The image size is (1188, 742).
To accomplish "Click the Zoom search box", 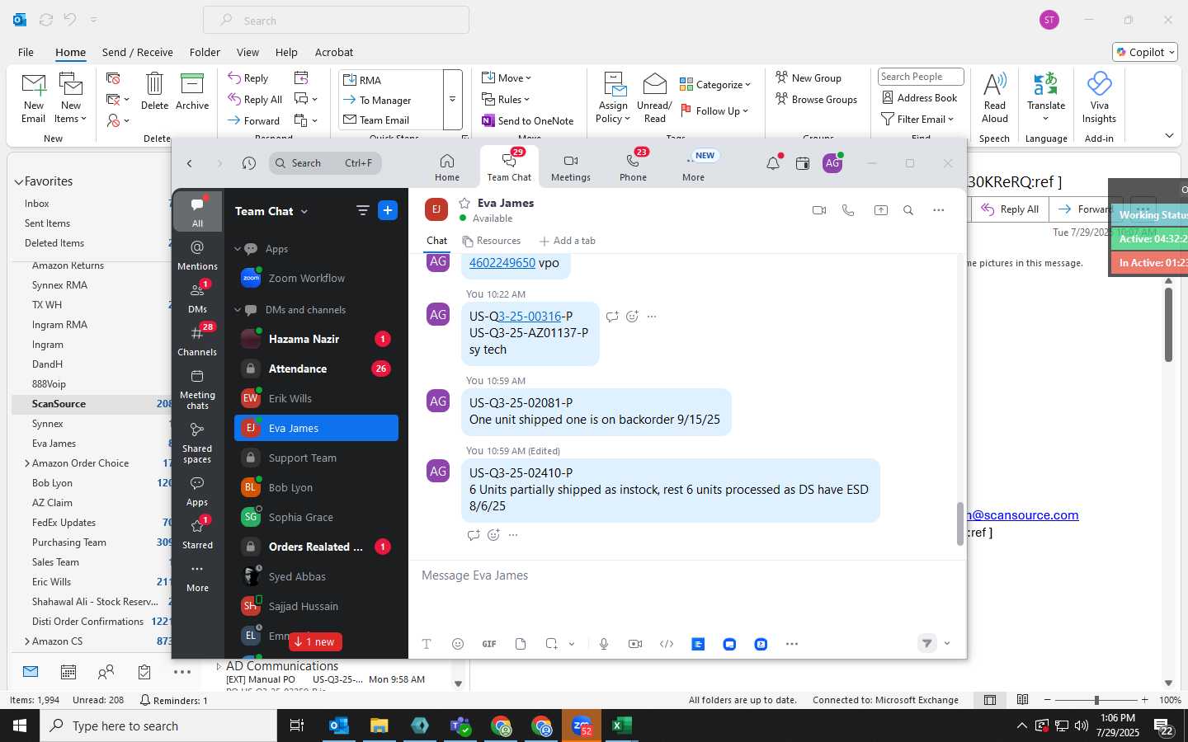I will 325,163.
